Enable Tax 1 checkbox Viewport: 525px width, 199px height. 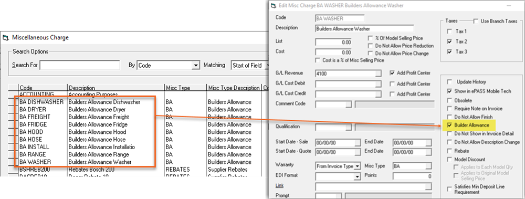[x=449, y=32]
